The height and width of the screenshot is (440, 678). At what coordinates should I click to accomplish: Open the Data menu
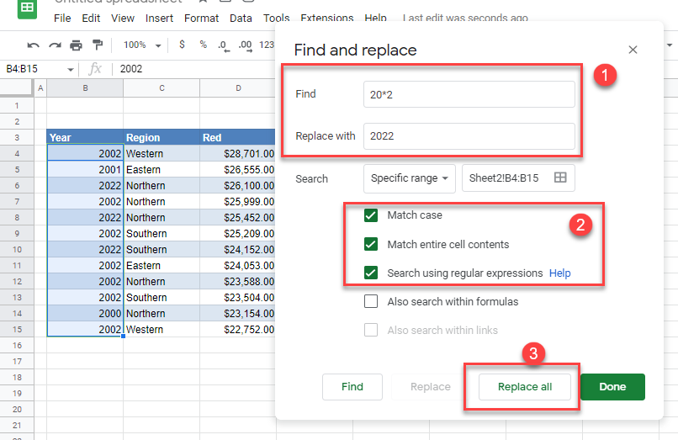click(241, 18)
